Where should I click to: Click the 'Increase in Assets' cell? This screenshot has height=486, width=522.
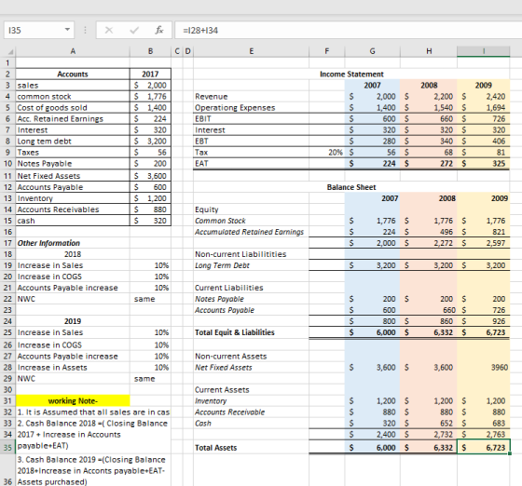73,368
